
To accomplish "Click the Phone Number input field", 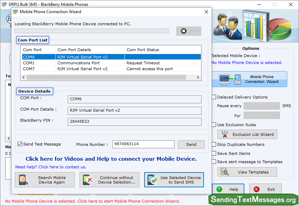I will tap(143, 144).
